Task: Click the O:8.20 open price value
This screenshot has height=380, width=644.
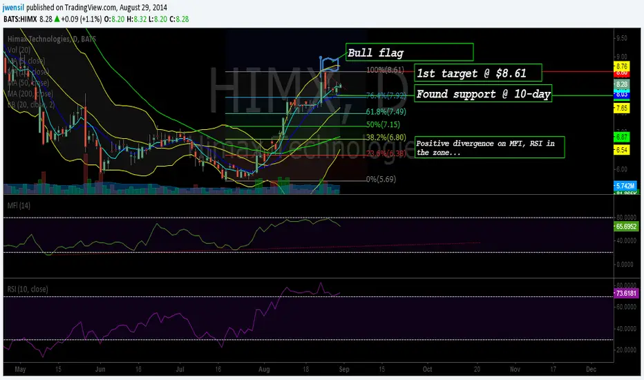Action: [x=114, y=19]
